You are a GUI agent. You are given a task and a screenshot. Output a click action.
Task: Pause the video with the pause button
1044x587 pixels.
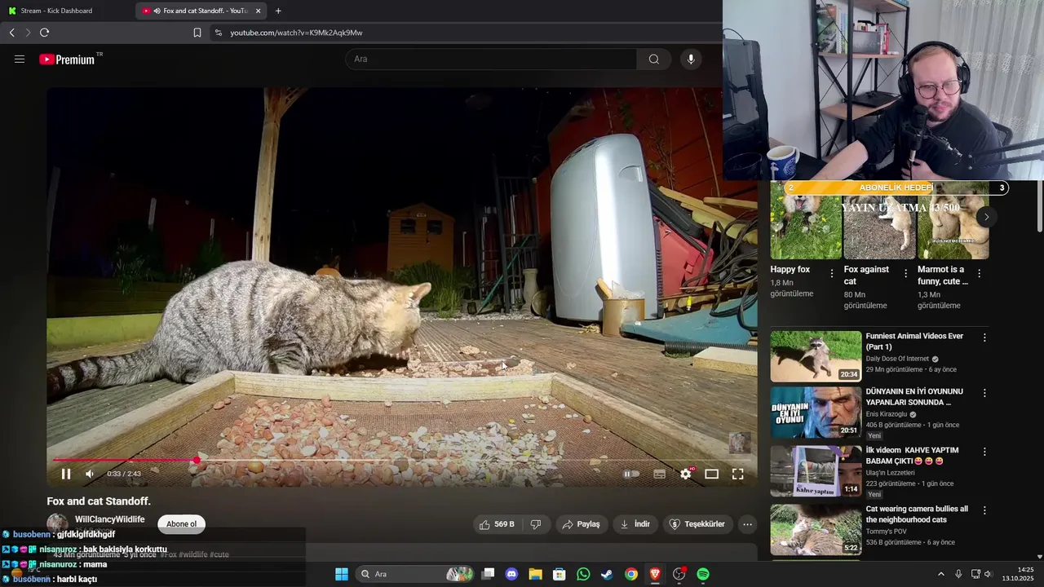pos(66,474)
